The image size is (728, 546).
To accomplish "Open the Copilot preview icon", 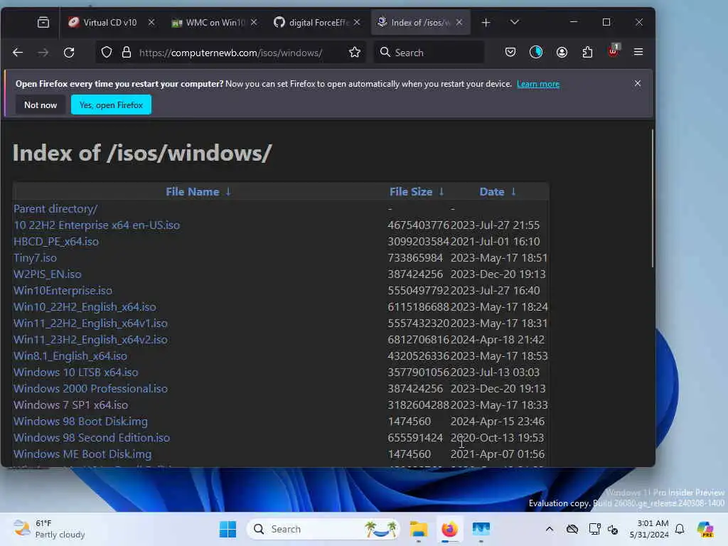I will [705, 529].
